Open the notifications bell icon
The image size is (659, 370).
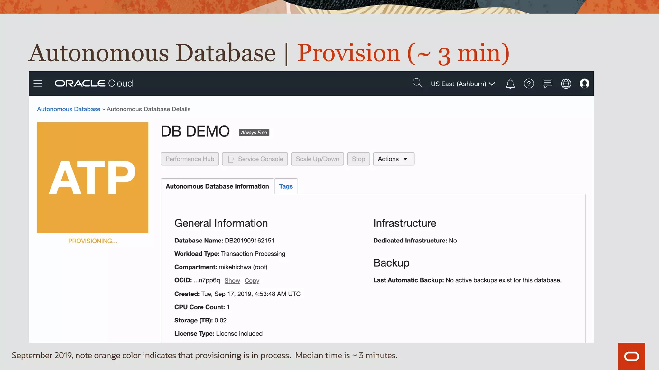pyautogui.click(x=510, y=84)
